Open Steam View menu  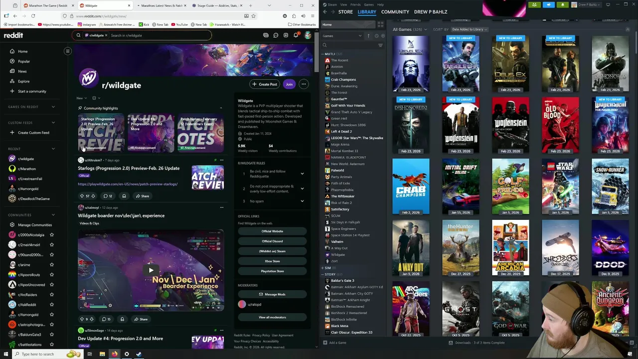tap(343, 4)
